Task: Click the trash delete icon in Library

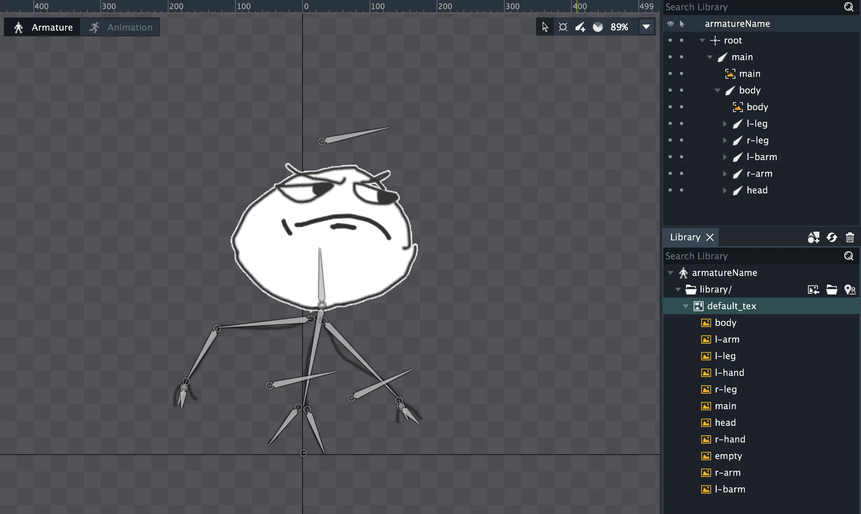Action: [x=850, y=237]
